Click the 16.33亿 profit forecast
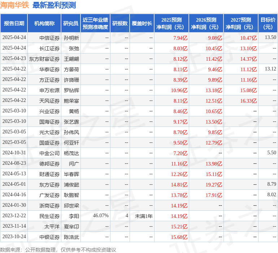The height and width of the screenshot is (253, 278). tap(248, 101)
